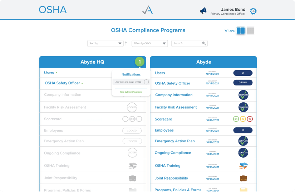Open the Filter By OSO dropdown
295x192 pixels.
149,43
